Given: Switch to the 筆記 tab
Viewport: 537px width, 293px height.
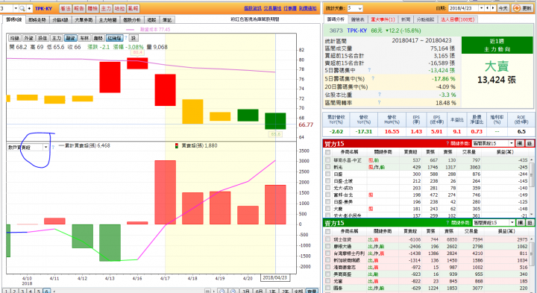Looking at the screenshot, I should (167, 20).
